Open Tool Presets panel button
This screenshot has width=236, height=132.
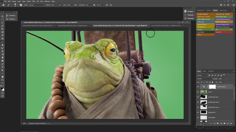(11, 16)
